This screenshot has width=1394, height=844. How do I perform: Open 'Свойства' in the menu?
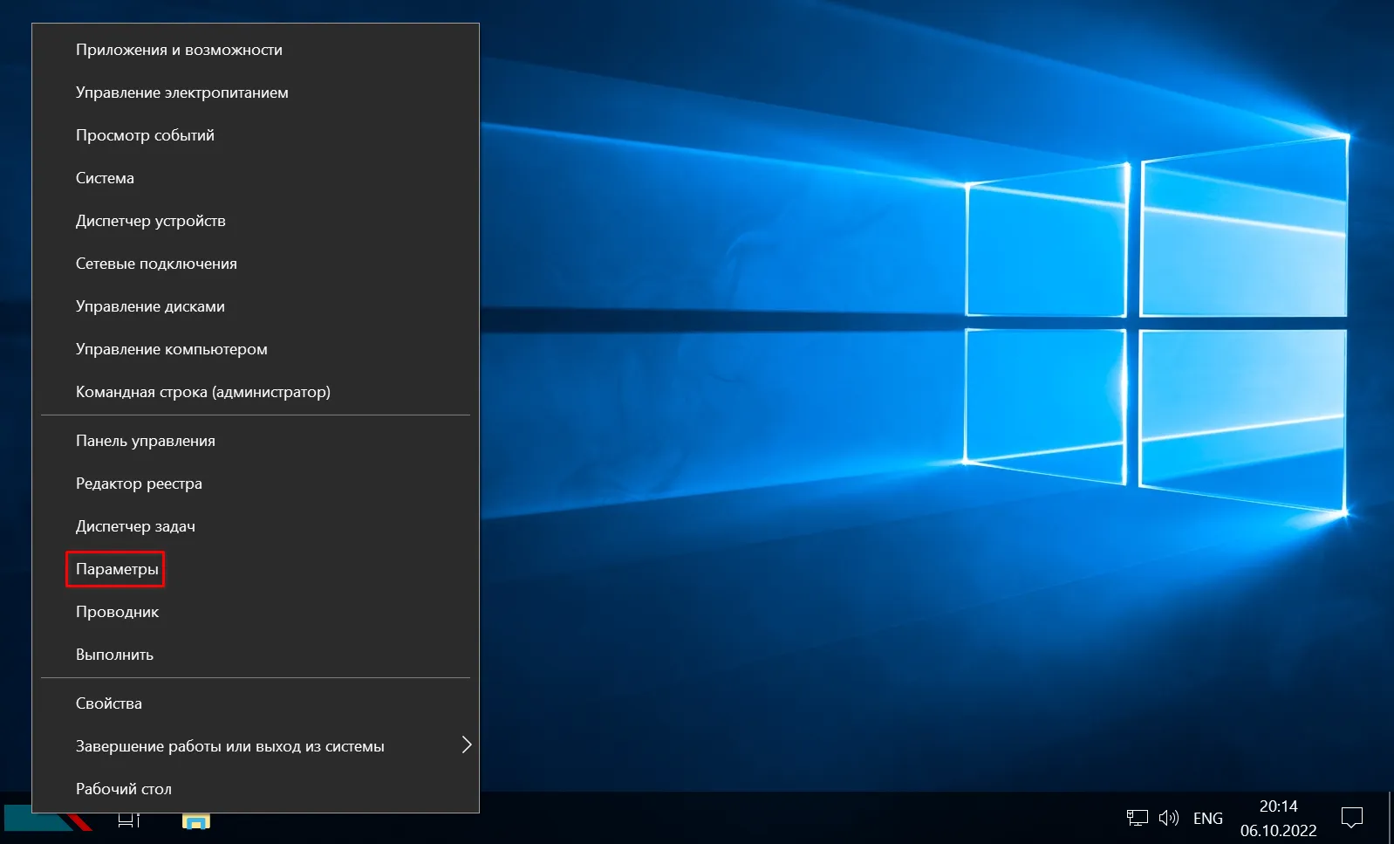(x=256, y=703)
